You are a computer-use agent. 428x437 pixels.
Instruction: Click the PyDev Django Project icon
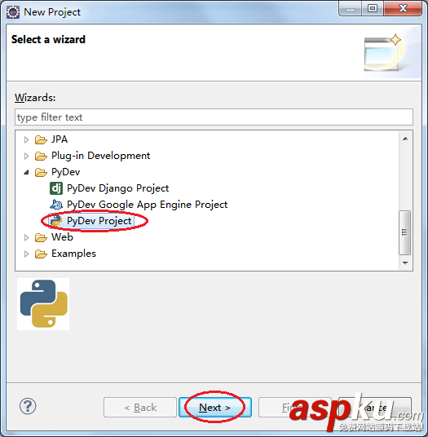click(56, 188)
